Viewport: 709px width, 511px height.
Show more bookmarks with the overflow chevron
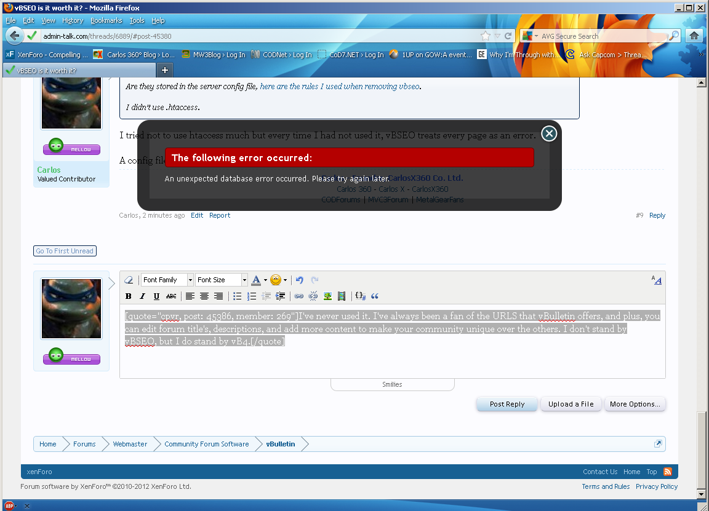pos(702,55)
